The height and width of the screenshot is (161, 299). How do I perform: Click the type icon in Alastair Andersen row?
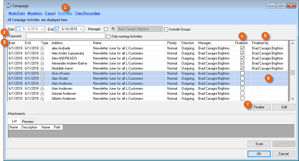(x=43, y=94)
